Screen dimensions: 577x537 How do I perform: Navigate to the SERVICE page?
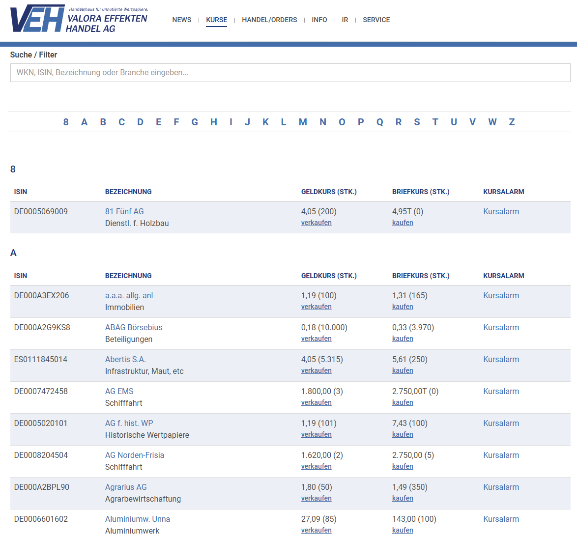coord(376,20)
